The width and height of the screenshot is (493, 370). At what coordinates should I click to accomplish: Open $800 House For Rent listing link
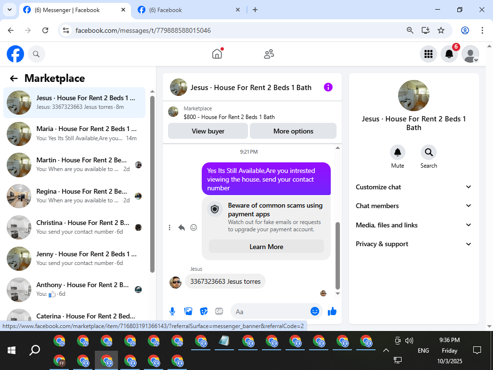(229, 117)
